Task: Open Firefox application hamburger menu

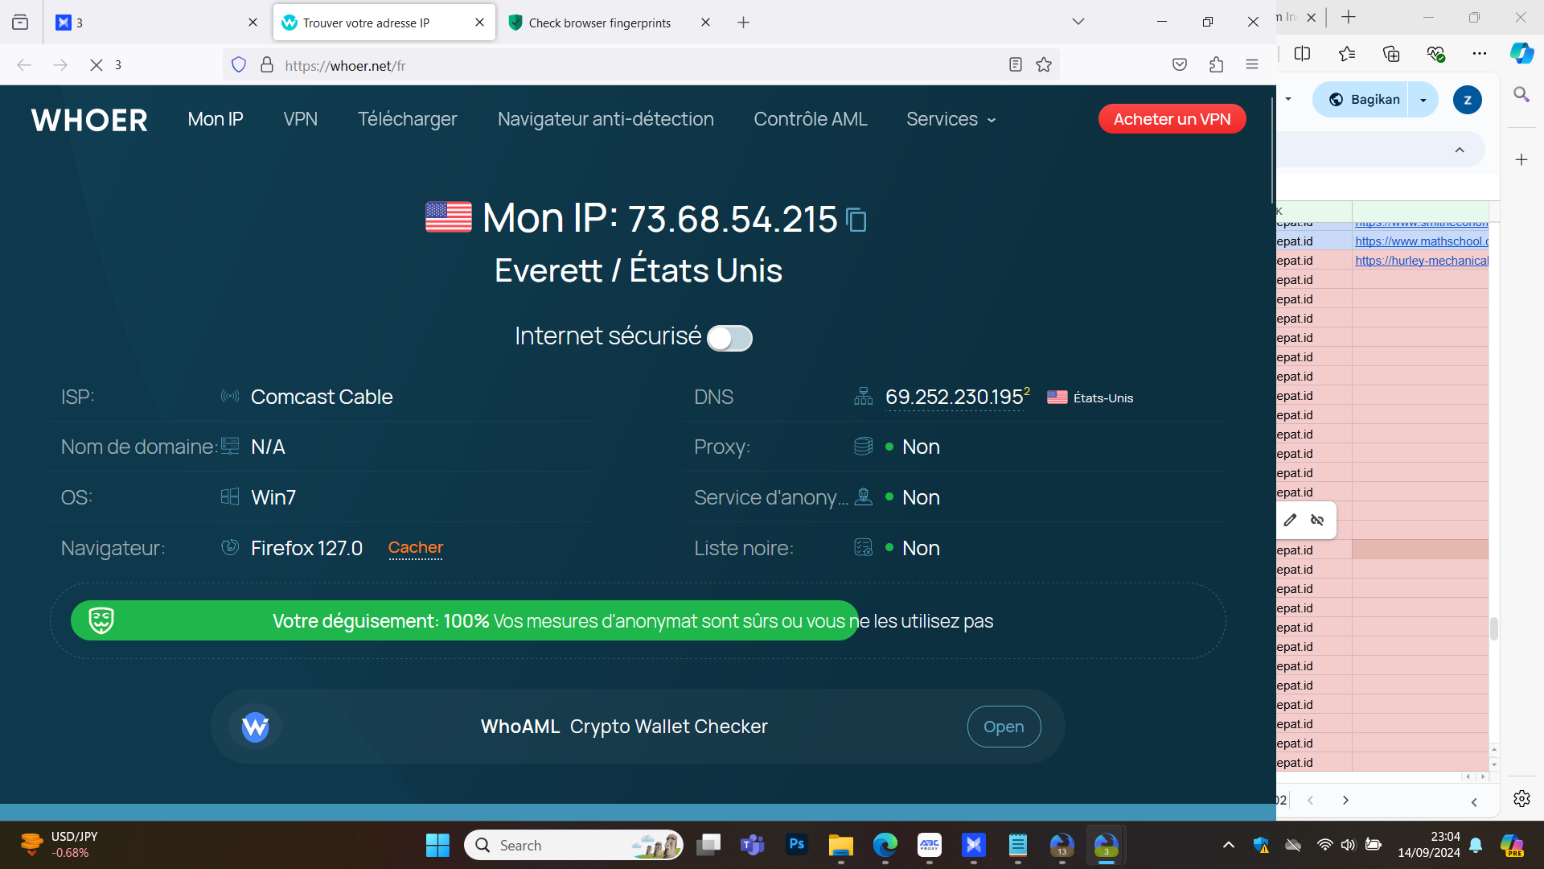Action: (x=1252, y=65)
